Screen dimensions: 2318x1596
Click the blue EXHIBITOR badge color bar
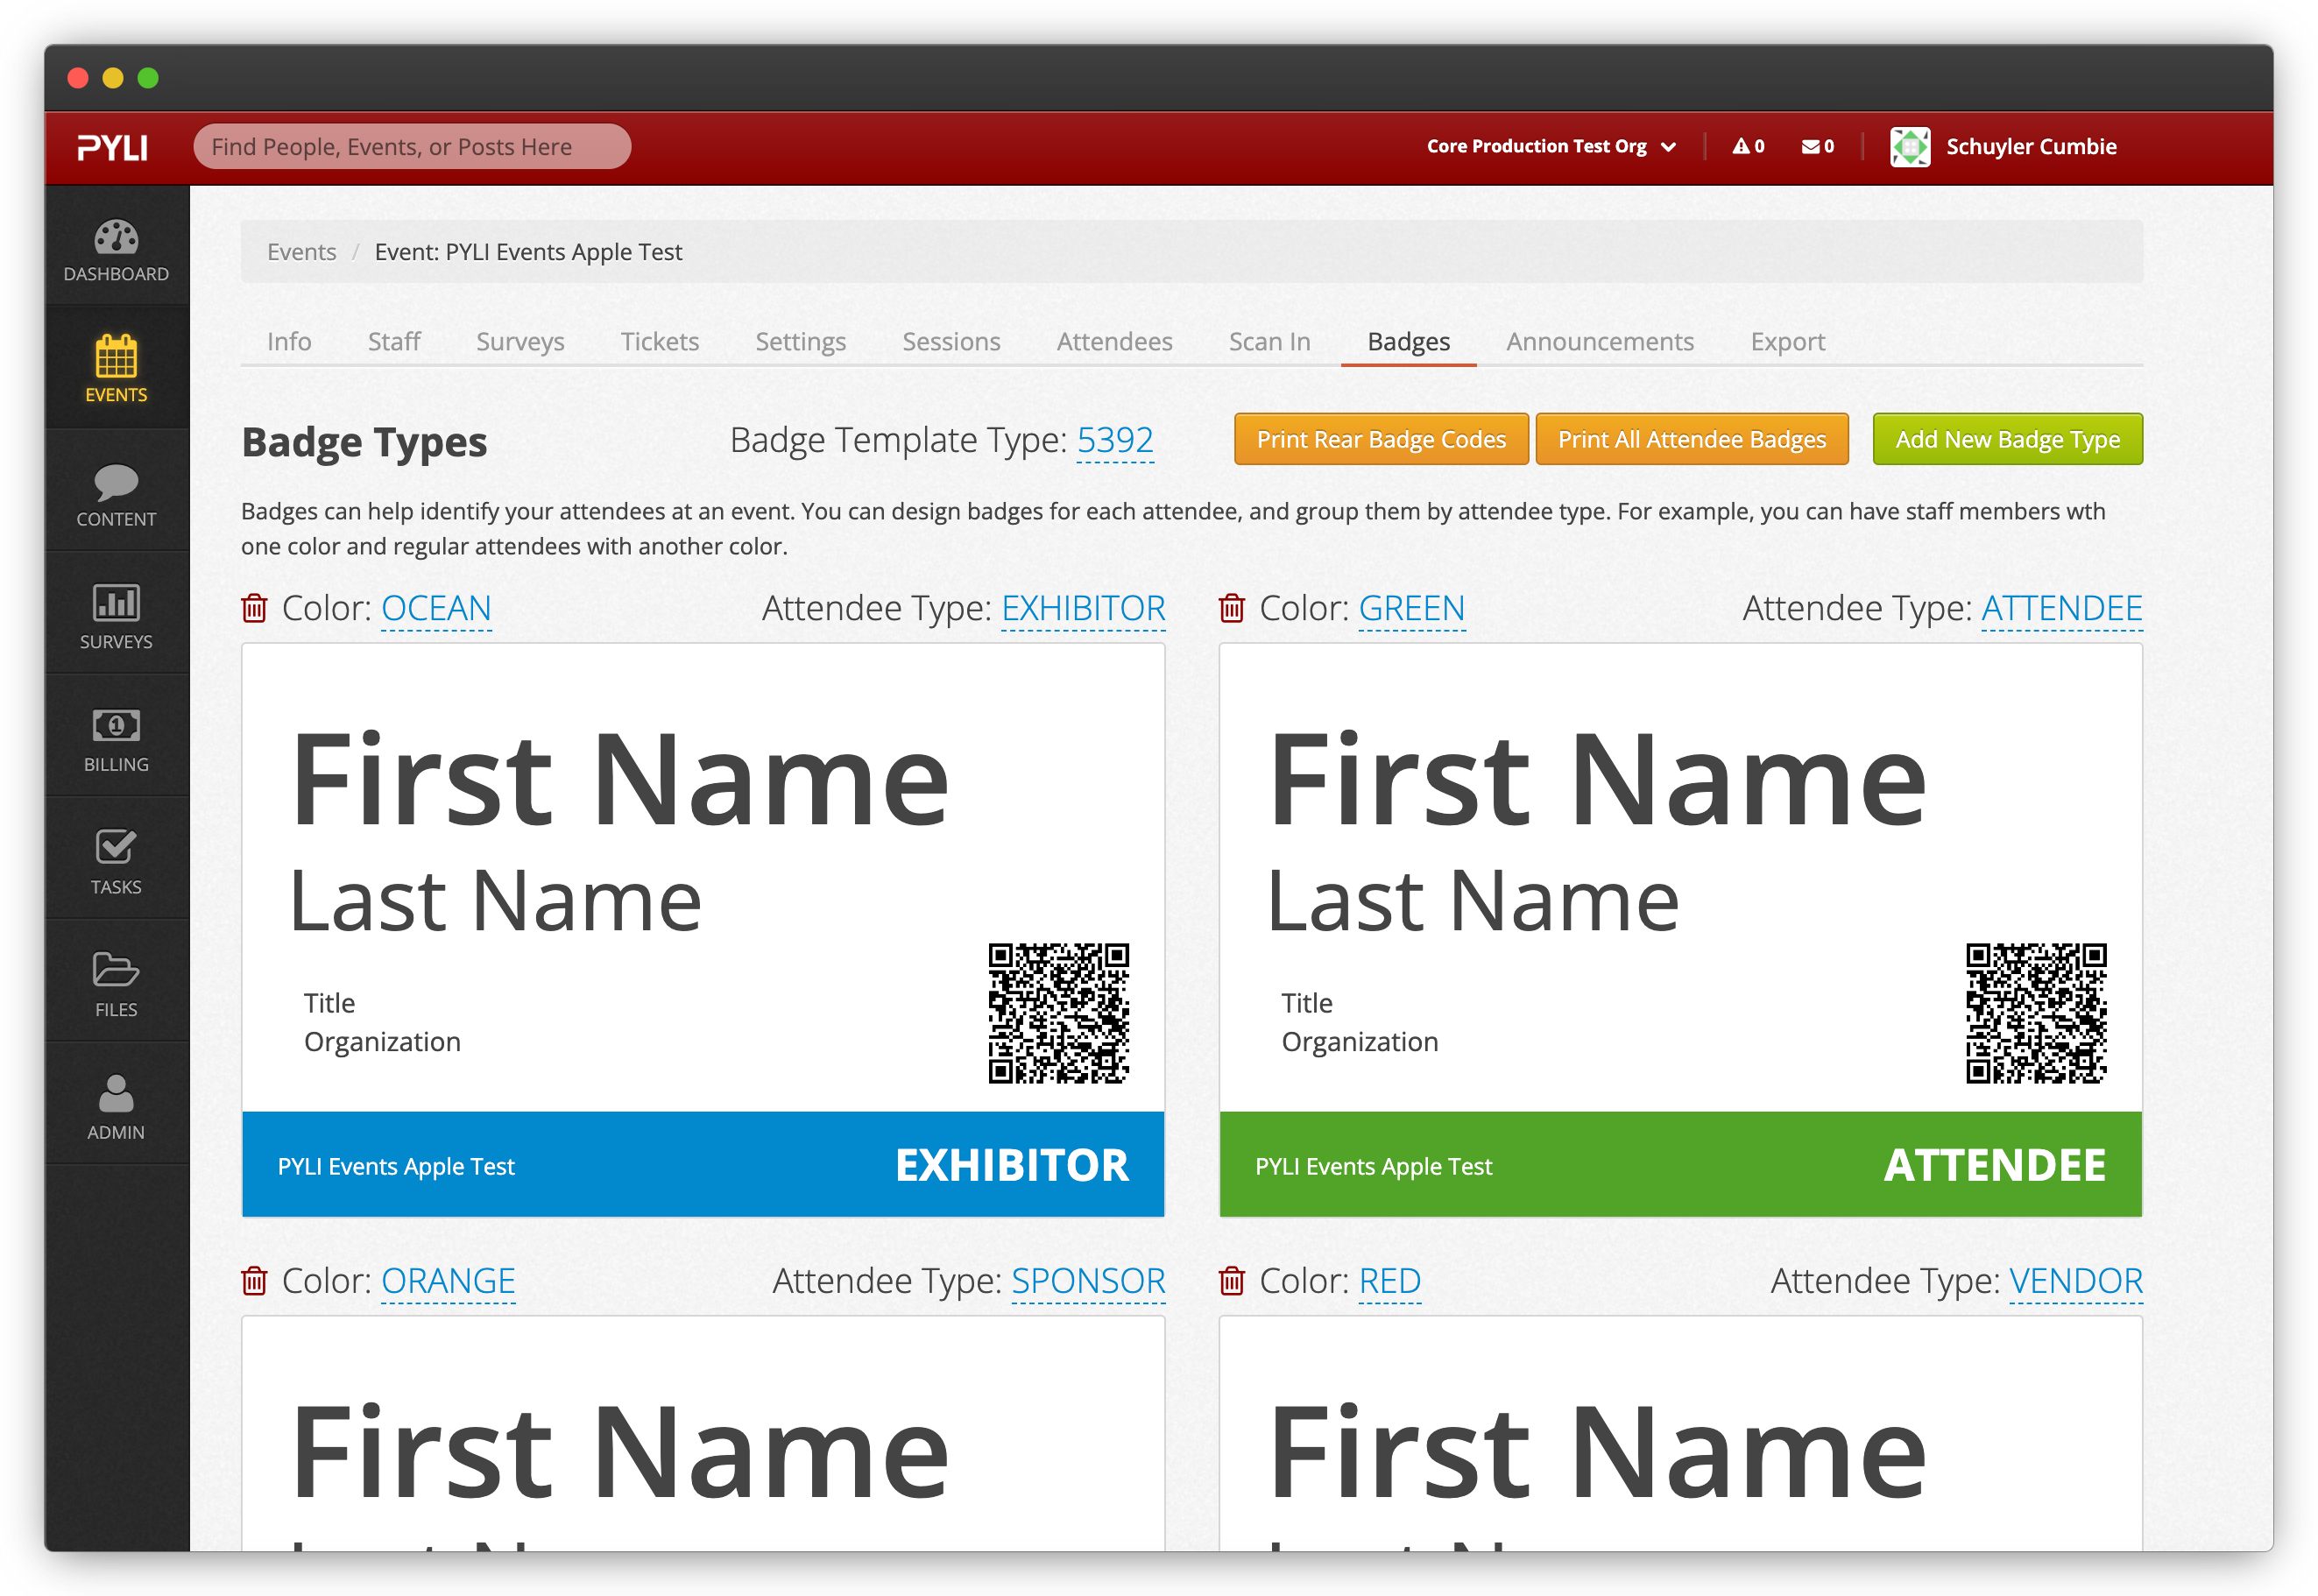click(x=703, y=1165)
